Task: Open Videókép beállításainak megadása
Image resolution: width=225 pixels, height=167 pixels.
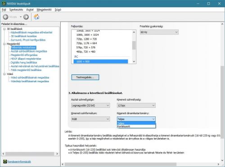Action: (30, 81)
